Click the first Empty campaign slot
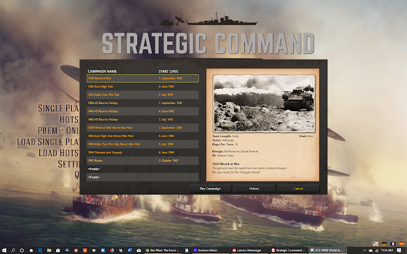The height and width of the screenshot is (254, 407). point(142,169)
